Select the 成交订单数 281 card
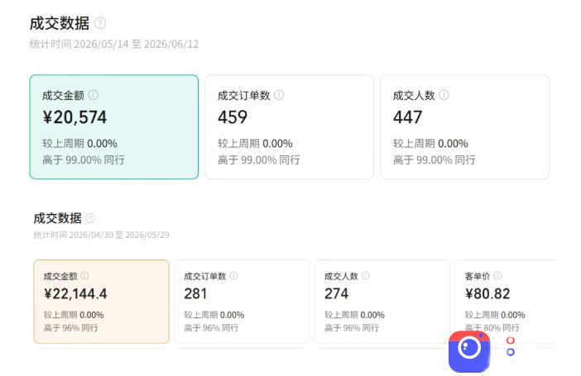Screen dimensions: 581x376 pyautogui.click(x=242, y=302)
